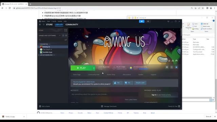Open the View menu in Steam

click(x=48, y=21)
